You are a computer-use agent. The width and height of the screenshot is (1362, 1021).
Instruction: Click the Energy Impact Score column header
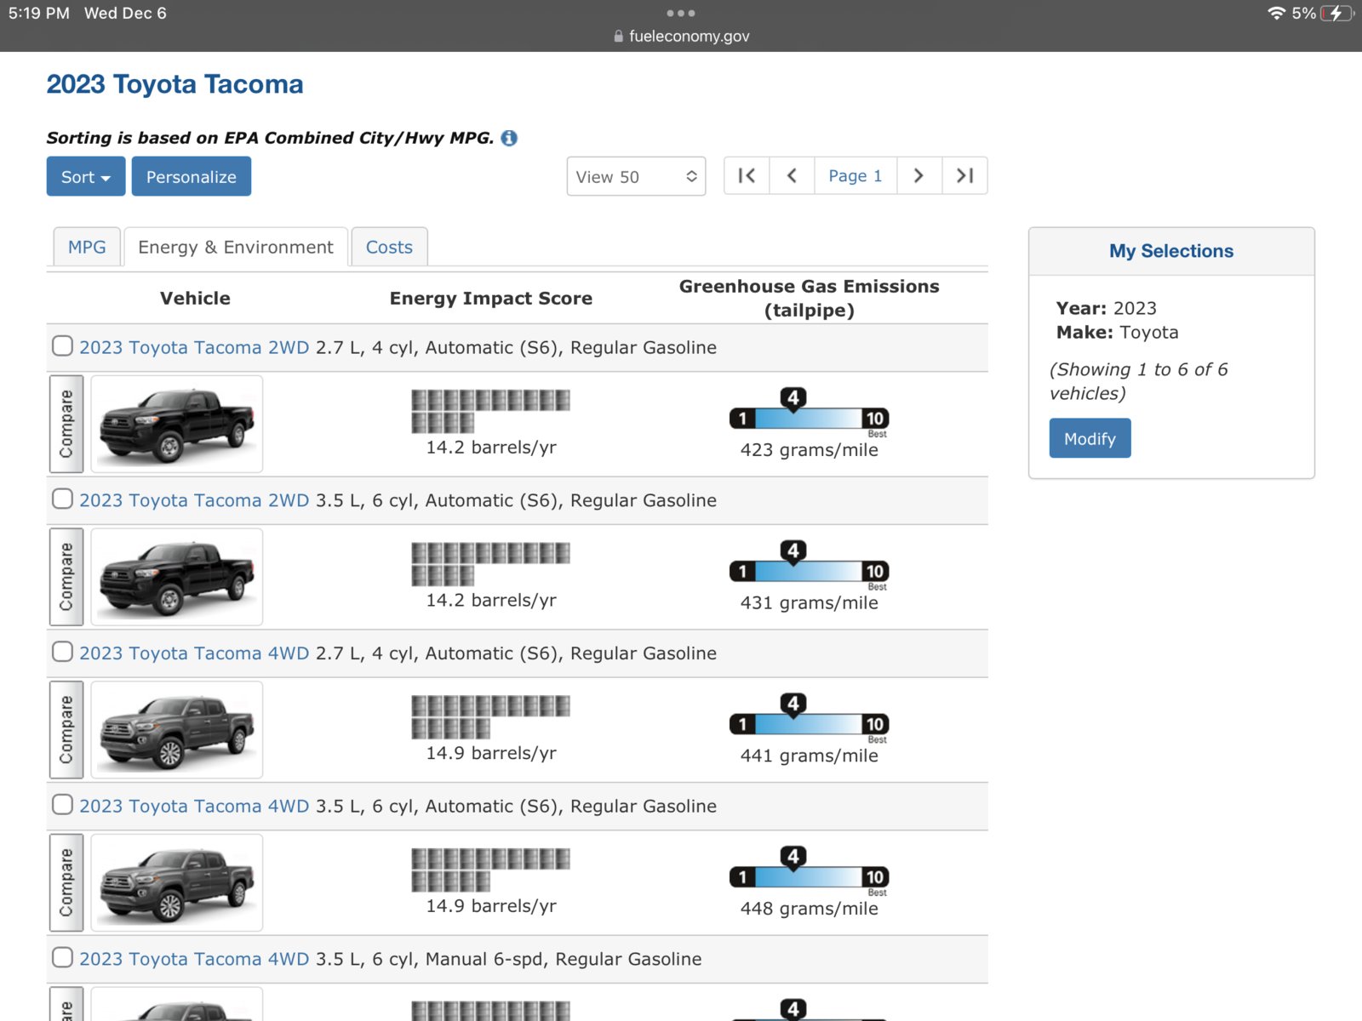tap(490, 299)
